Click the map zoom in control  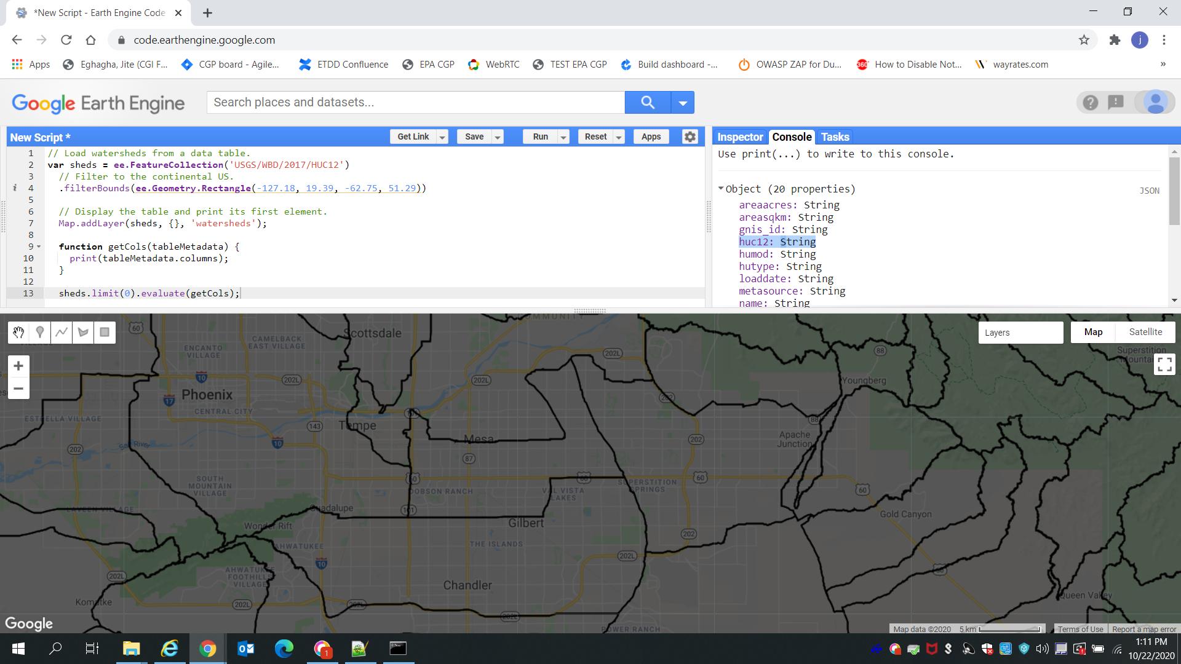coord(18,365)
